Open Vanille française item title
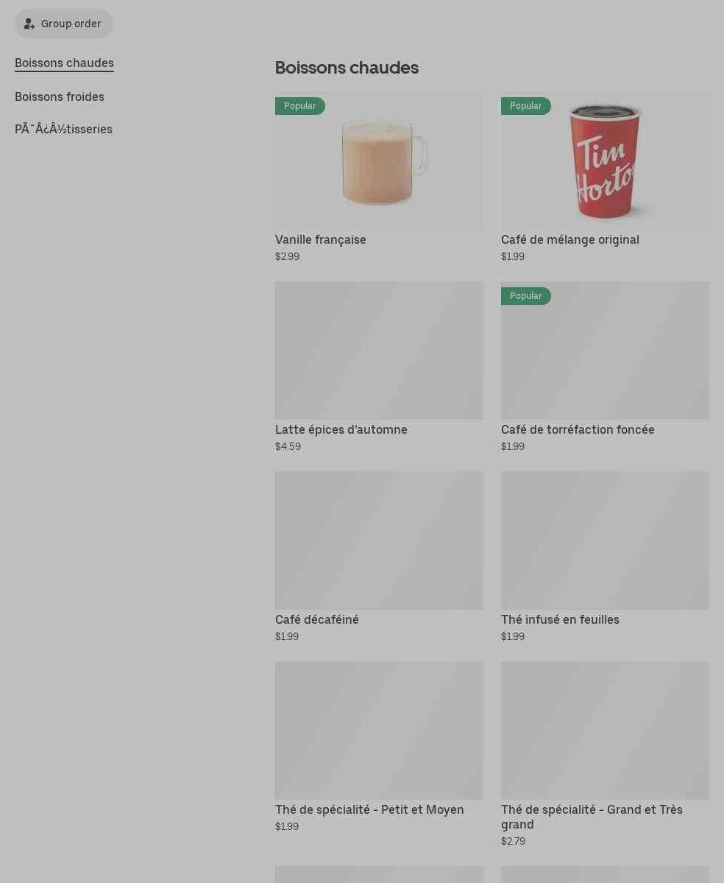This screenshot has height=883, width=724. tap(321, 240)
